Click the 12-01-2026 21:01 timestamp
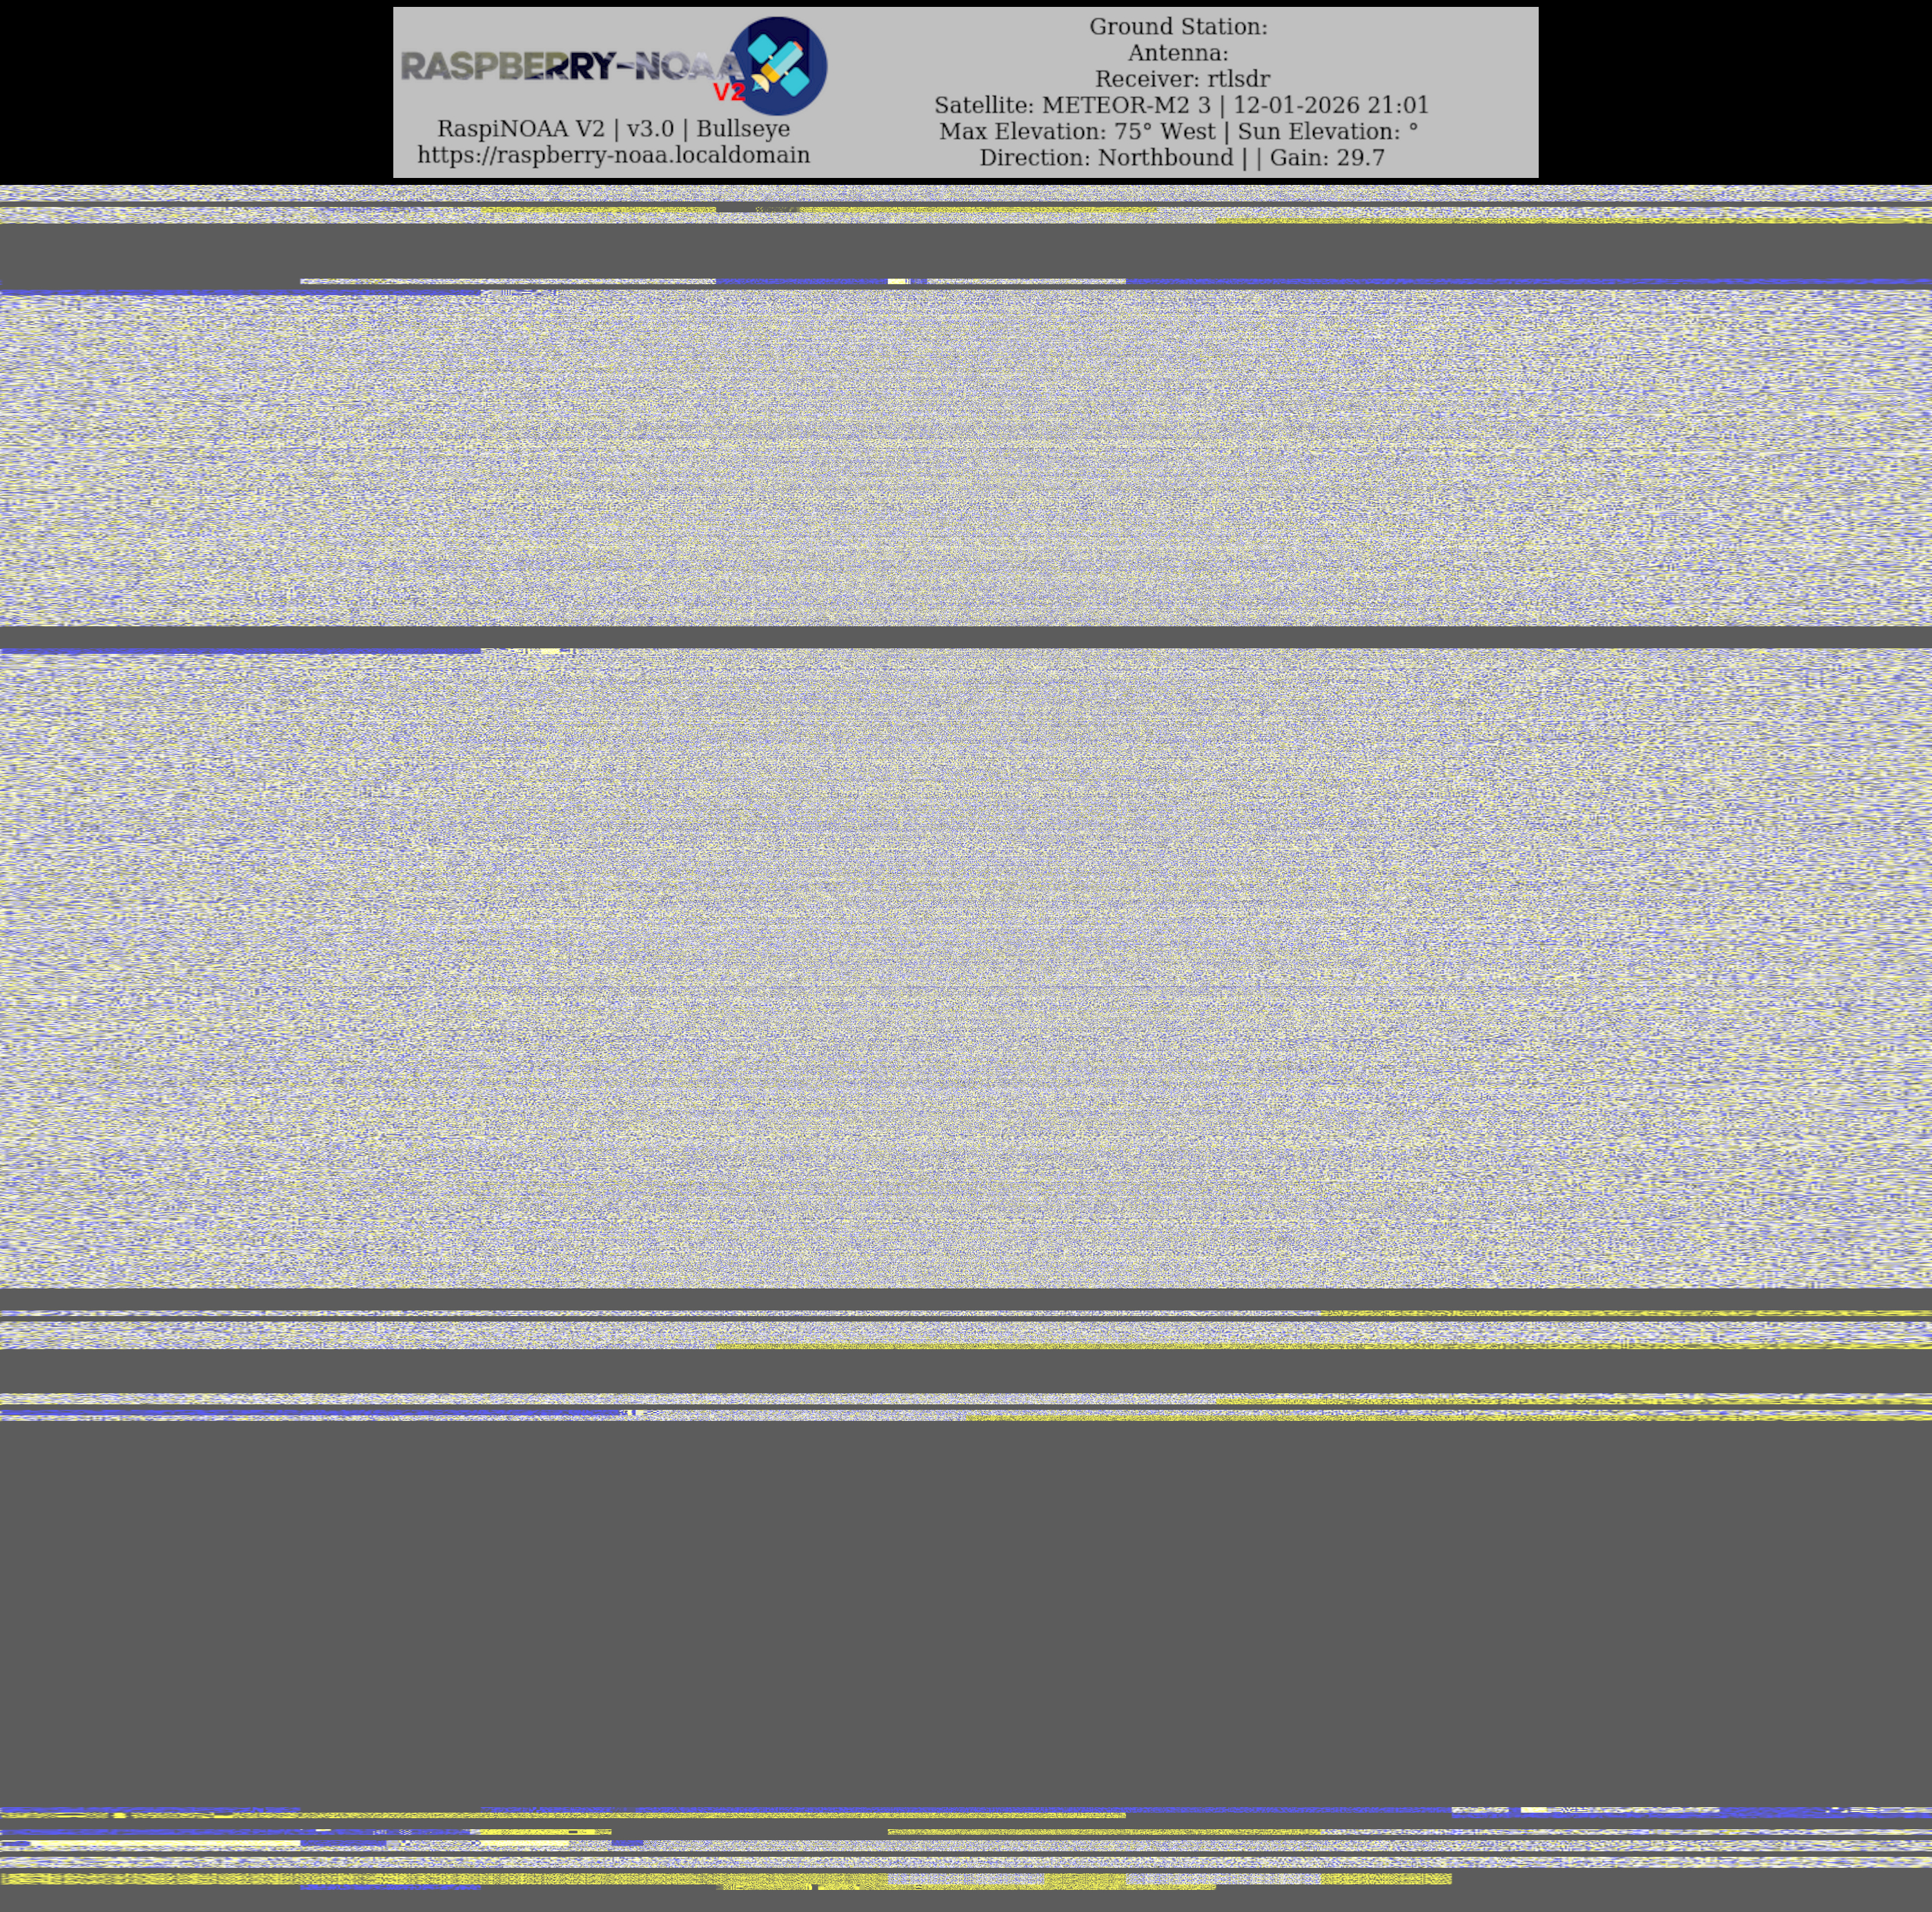The image size is (1932, 1912). coord(1331,105)
